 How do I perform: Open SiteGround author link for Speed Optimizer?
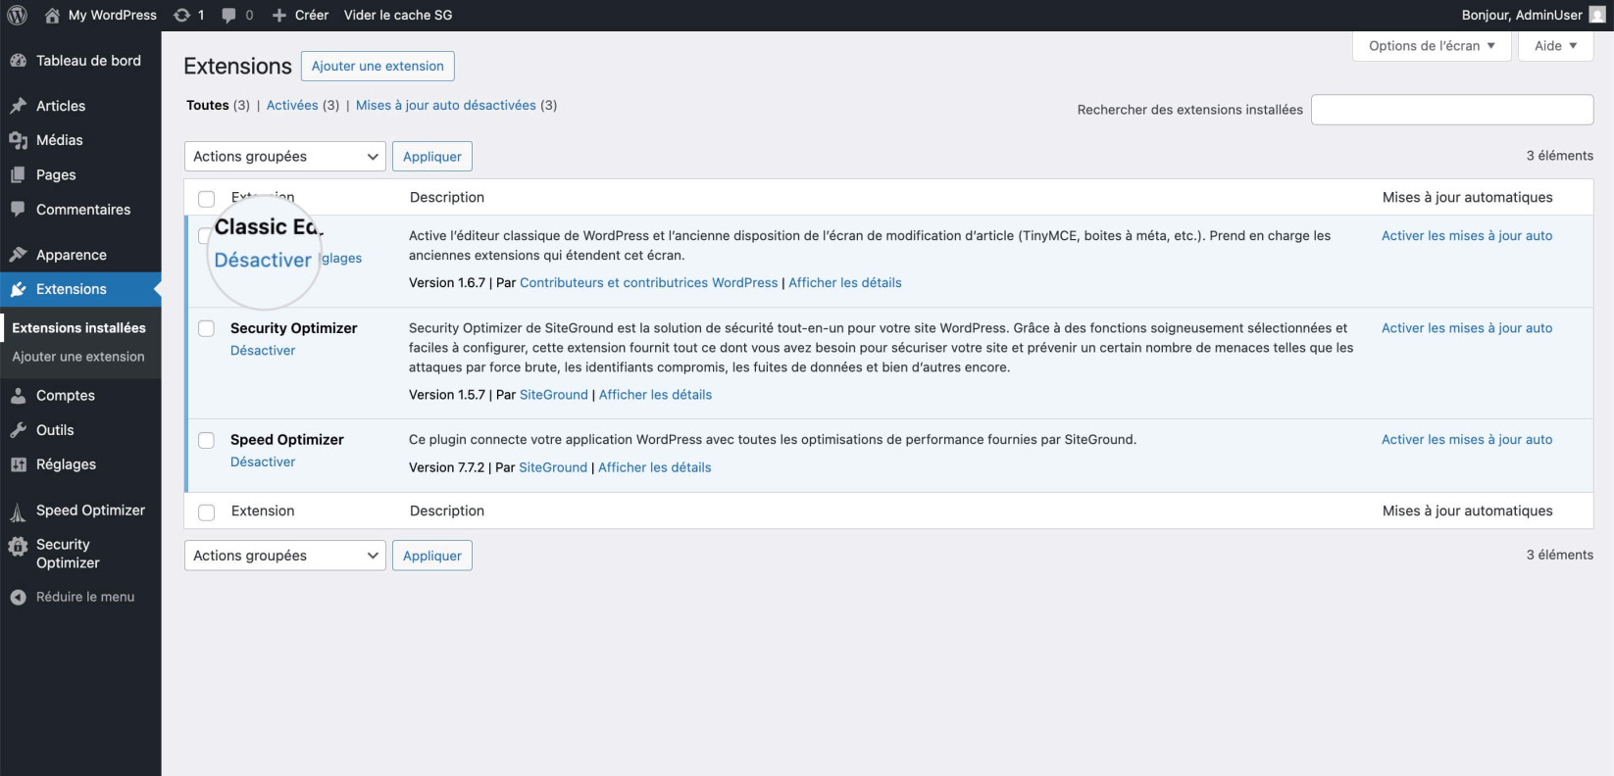coord(553,467)
